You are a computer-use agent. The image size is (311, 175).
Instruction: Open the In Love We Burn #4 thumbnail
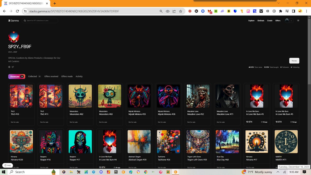tap(110, 142)
